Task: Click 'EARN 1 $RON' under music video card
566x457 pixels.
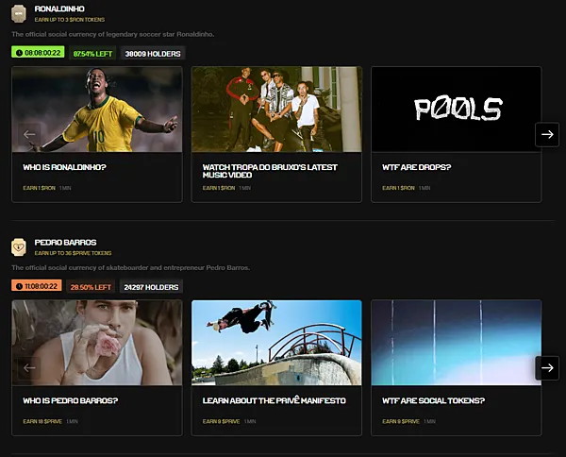Action: (219, 188)
